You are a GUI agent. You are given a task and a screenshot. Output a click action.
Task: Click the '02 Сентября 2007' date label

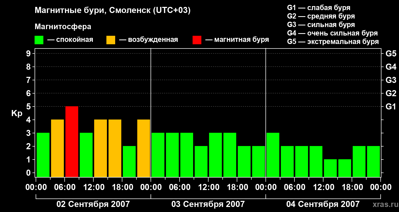tap(93, 204)
